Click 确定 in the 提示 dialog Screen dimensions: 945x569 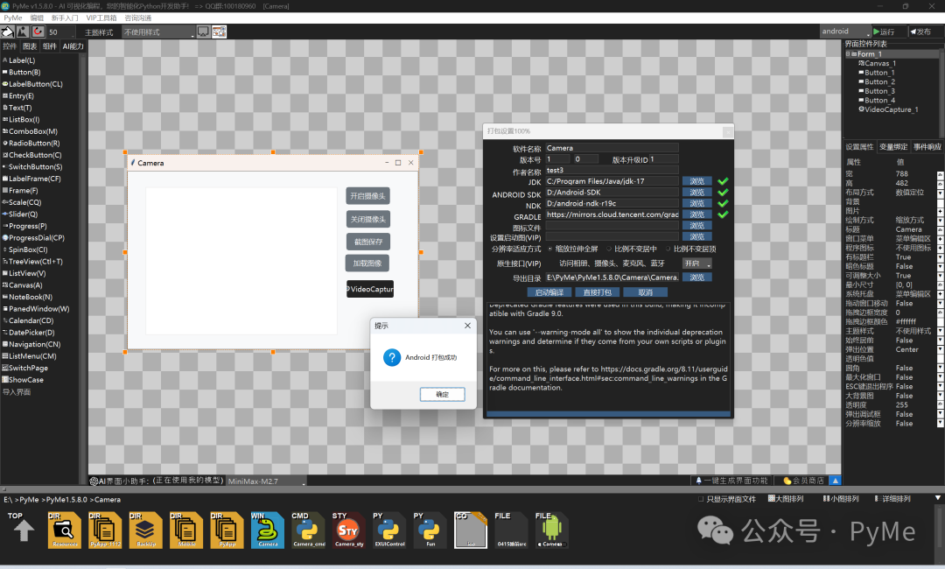(x=443, y=394)
